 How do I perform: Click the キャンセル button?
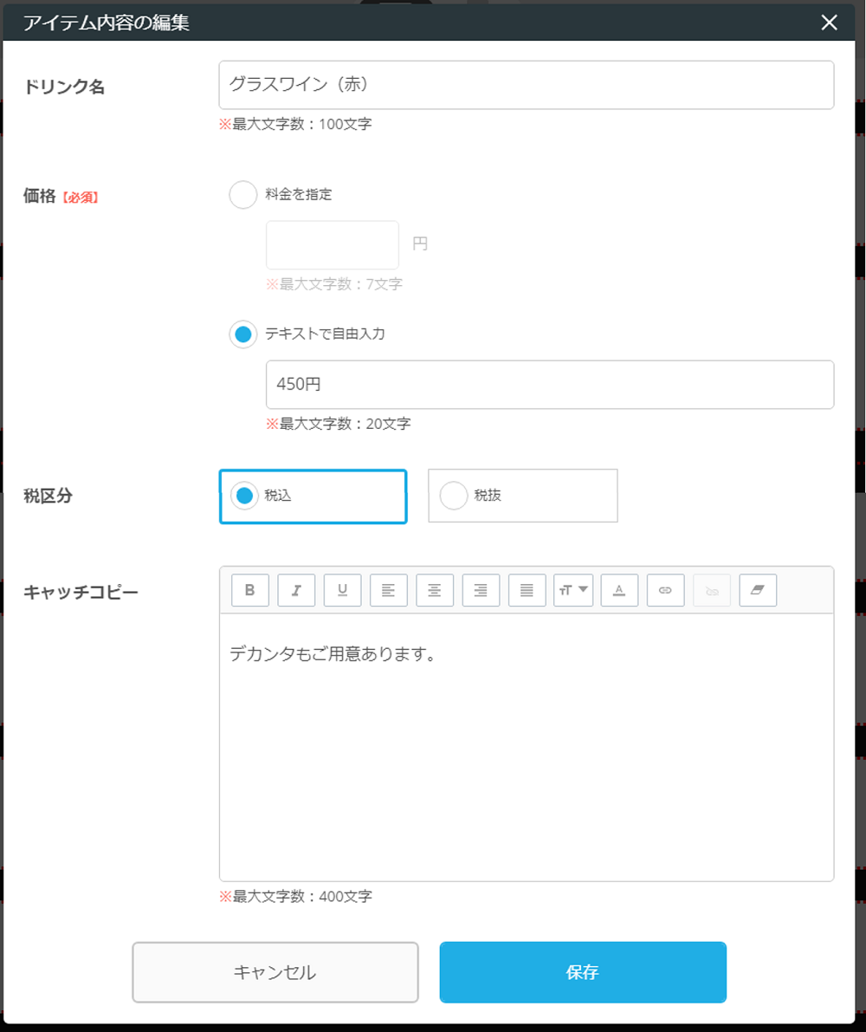(275, 972)
